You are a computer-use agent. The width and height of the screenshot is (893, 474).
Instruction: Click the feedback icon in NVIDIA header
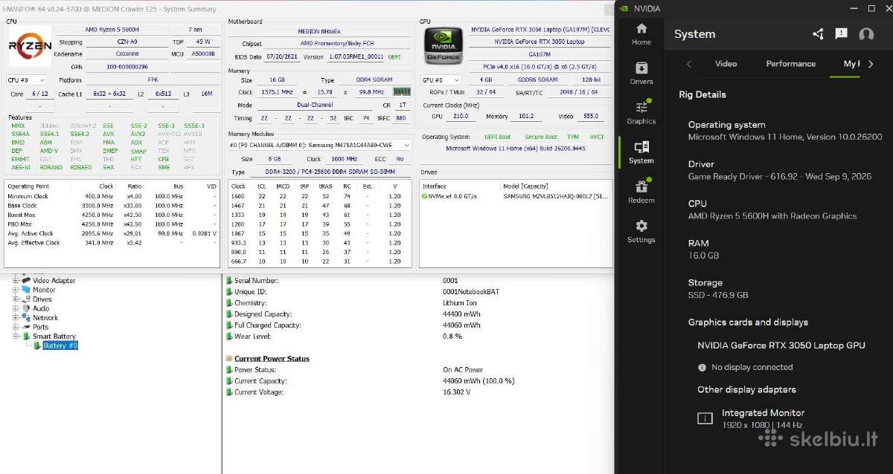pyautogui.click(x=842, y=33)
